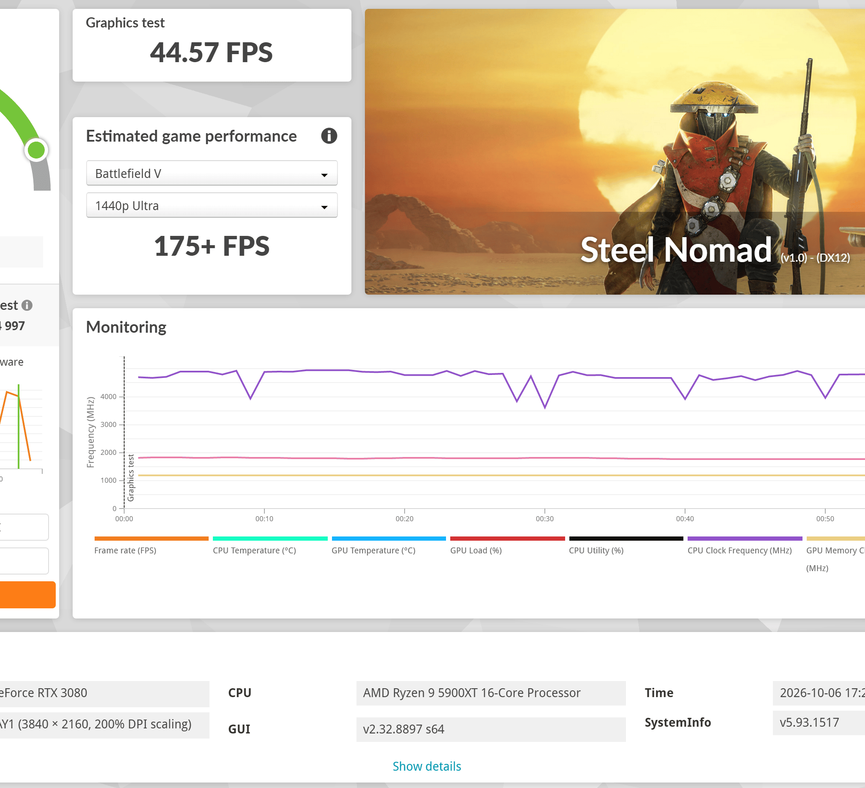Click the Time value 2026-10-06
Image resolution: width=865 pixels, height=788 pixels.
pos(819,692)
